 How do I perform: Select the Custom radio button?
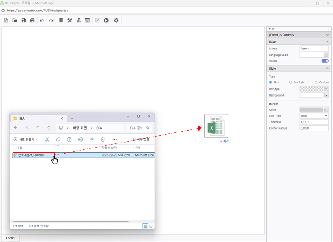coord(316,82)
